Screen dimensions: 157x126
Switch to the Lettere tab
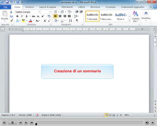click(81, 7)
